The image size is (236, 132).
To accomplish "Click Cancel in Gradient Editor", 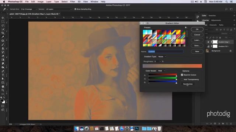I will pyautogui.click(x=197, y=35).
